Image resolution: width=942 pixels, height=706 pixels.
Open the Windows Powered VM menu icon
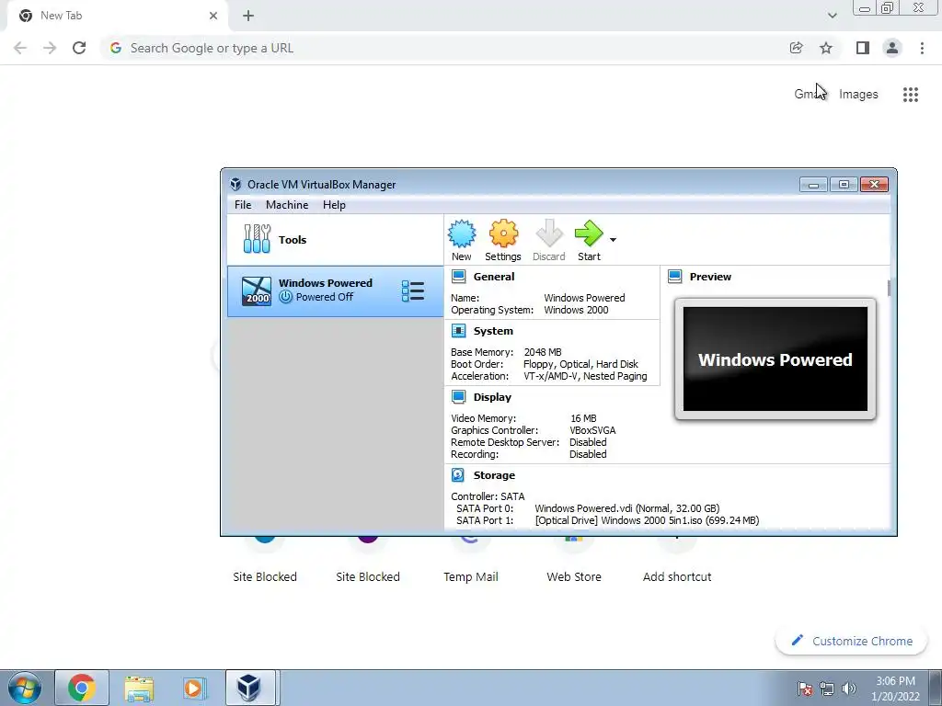tap(413, 291)
